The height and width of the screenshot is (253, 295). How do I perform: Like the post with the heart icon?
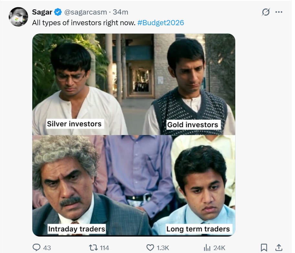tap(150, 248)
